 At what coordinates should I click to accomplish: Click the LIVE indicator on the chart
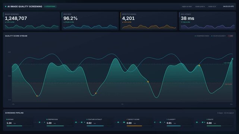(230, 36)
